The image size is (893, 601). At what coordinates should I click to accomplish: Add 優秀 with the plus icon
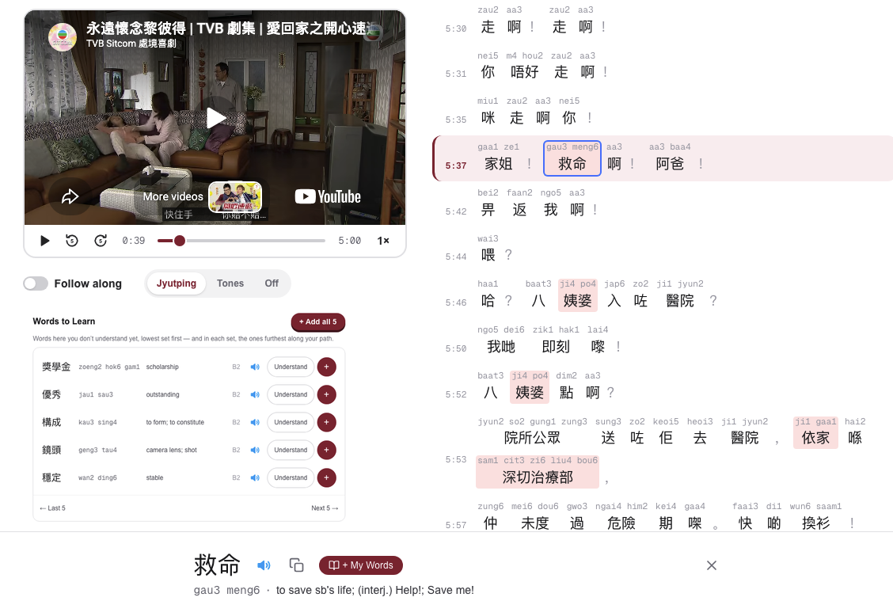326,394
